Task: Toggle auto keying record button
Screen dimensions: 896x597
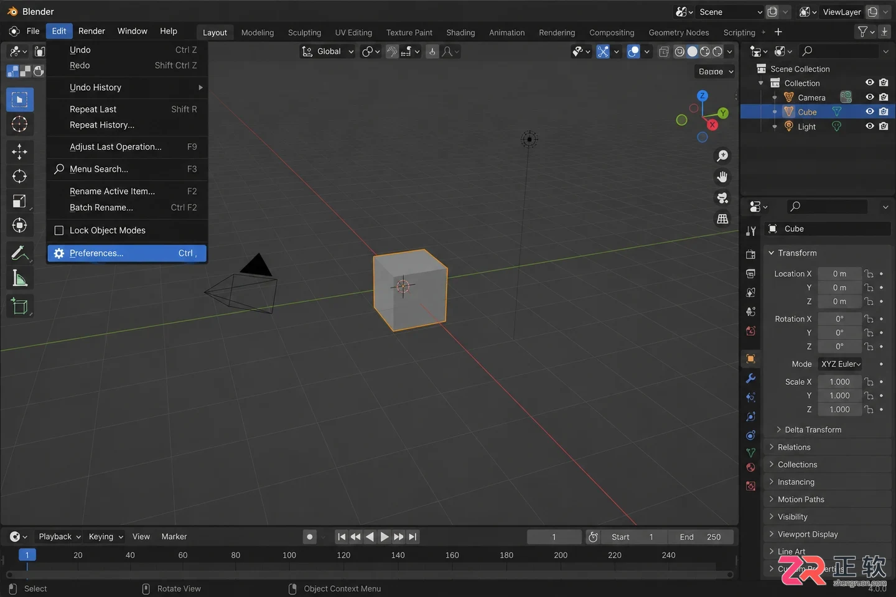Action: click(309, 537)
